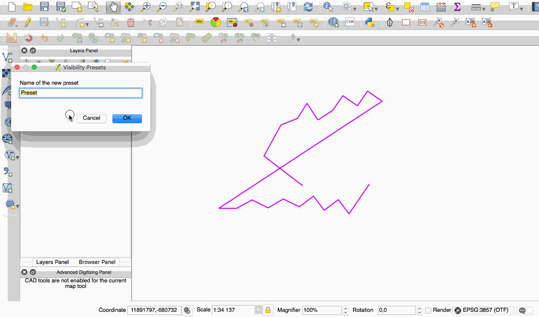
Task: Cancel the new preset dialog
Action: coord(91,118)
